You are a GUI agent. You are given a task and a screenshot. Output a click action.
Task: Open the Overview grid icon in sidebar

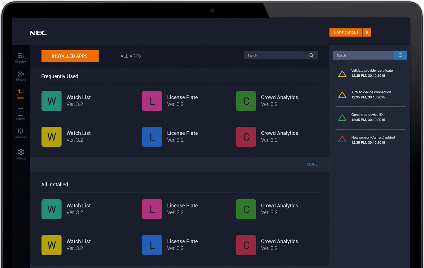[21, 56]
